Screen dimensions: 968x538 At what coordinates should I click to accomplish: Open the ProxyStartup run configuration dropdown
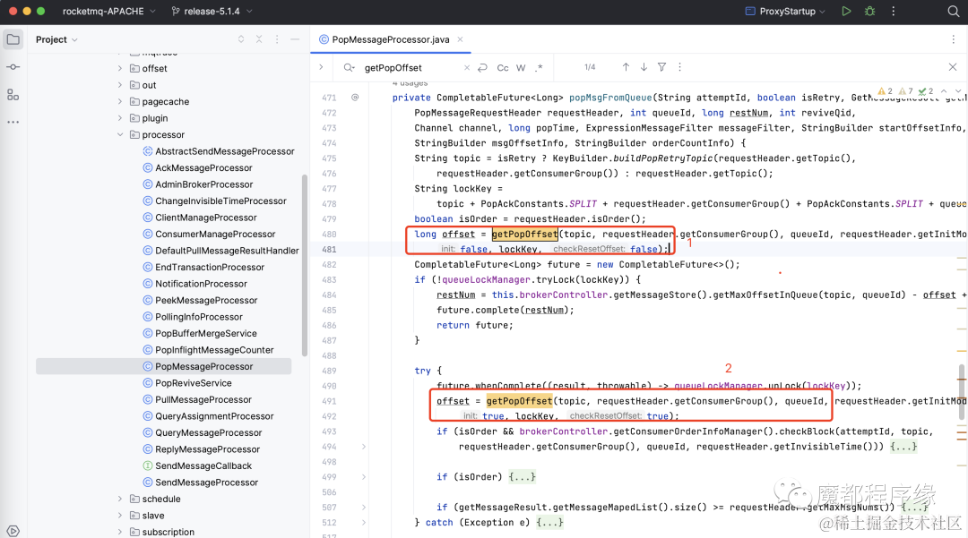[785, 11]
